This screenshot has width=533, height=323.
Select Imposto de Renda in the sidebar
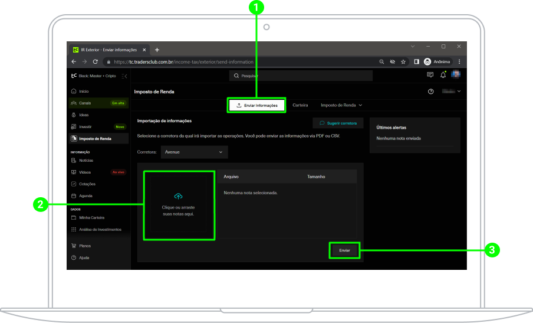click(x=98, y=139)
